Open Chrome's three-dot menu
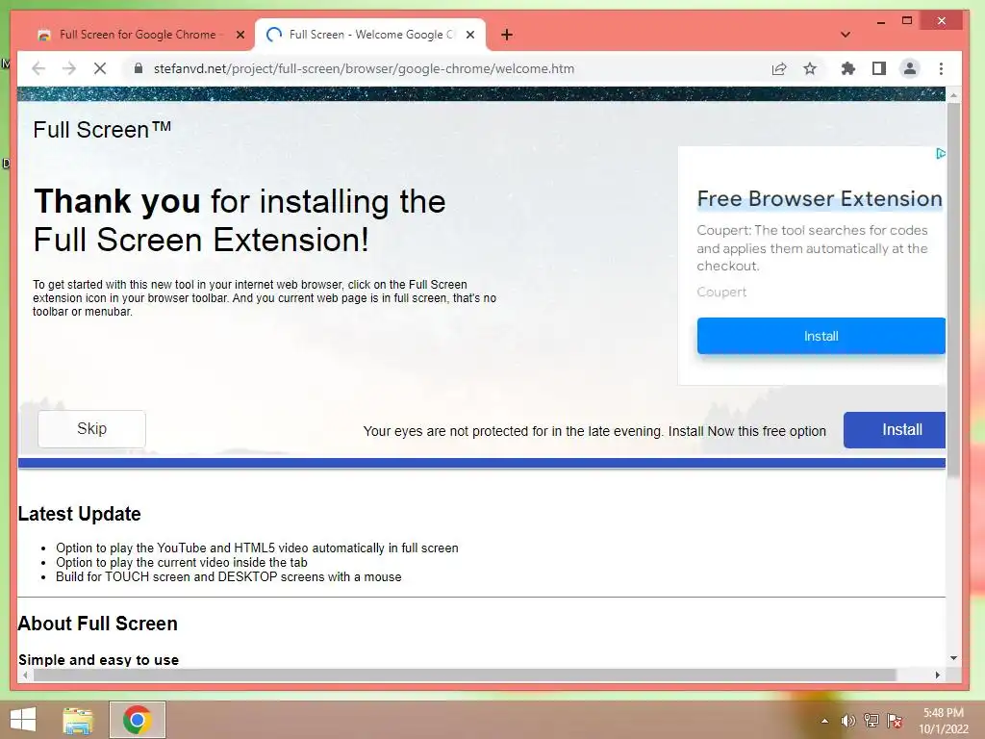The image size is (985, 739). coord(941,68)
